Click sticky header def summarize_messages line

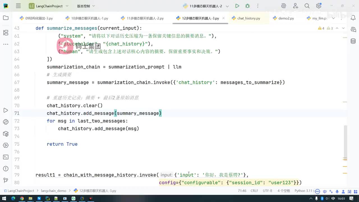point(89,28)
